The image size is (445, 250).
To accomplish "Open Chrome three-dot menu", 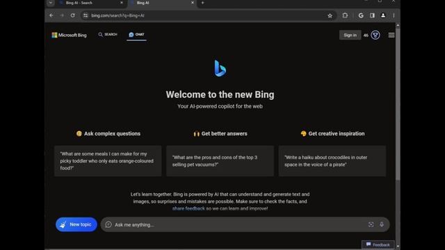I will tap(394, 15).
